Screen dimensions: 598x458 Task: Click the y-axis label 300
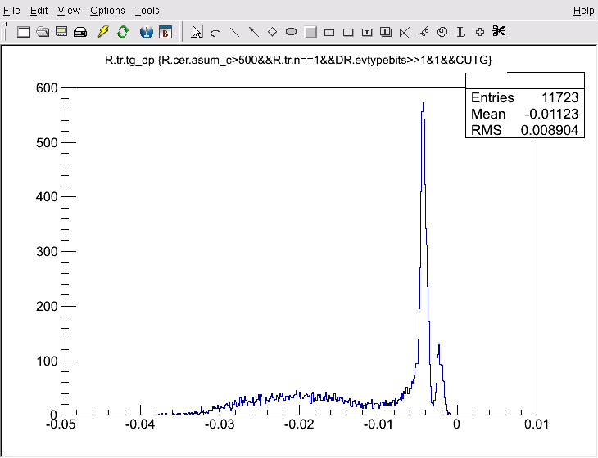coord(47,252)
